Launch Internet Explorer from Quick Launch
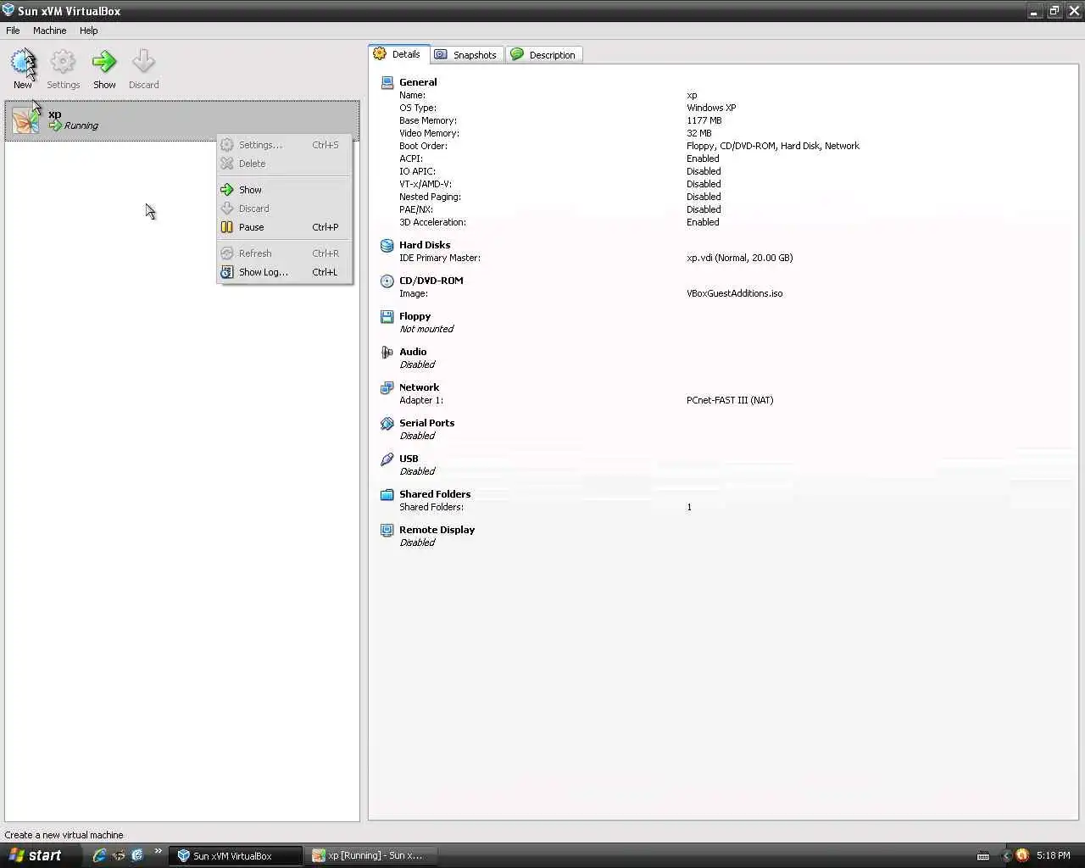 pyautogui.click(x=99, y=855)
